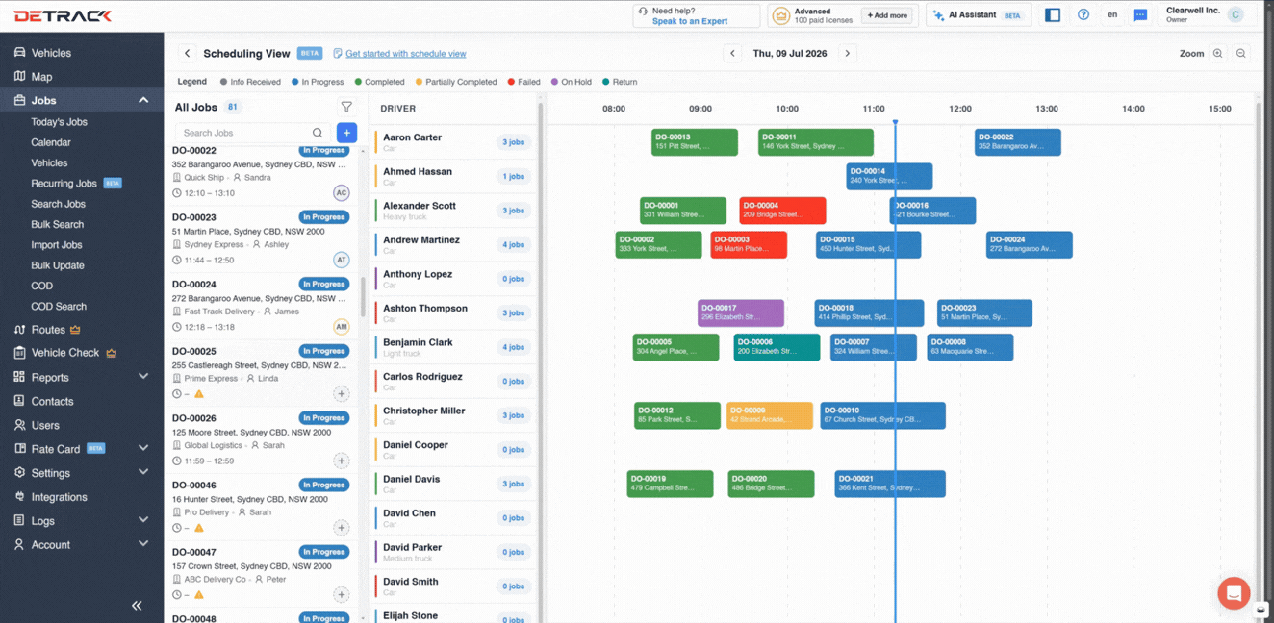Select driver Benjamin Clark row
This screenshot has width=1274, height=623.
[452, 347]
